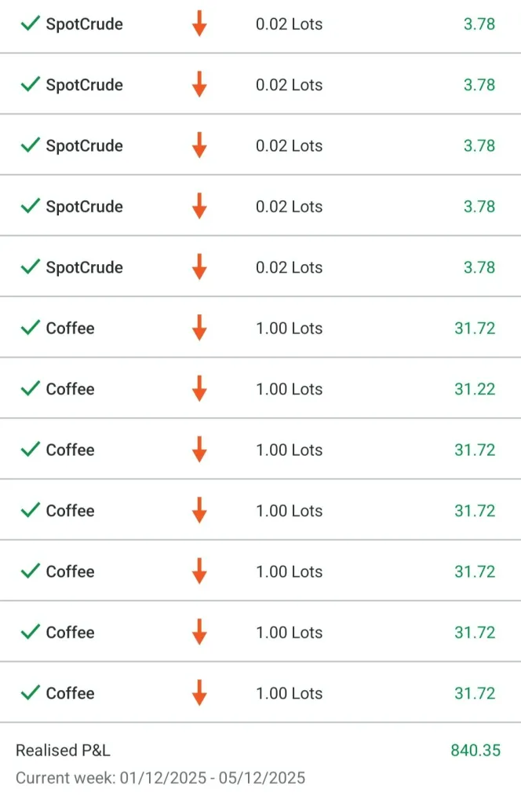Click the 3.78 profit on the topmost SpotCrude trade

pos(479,24)
